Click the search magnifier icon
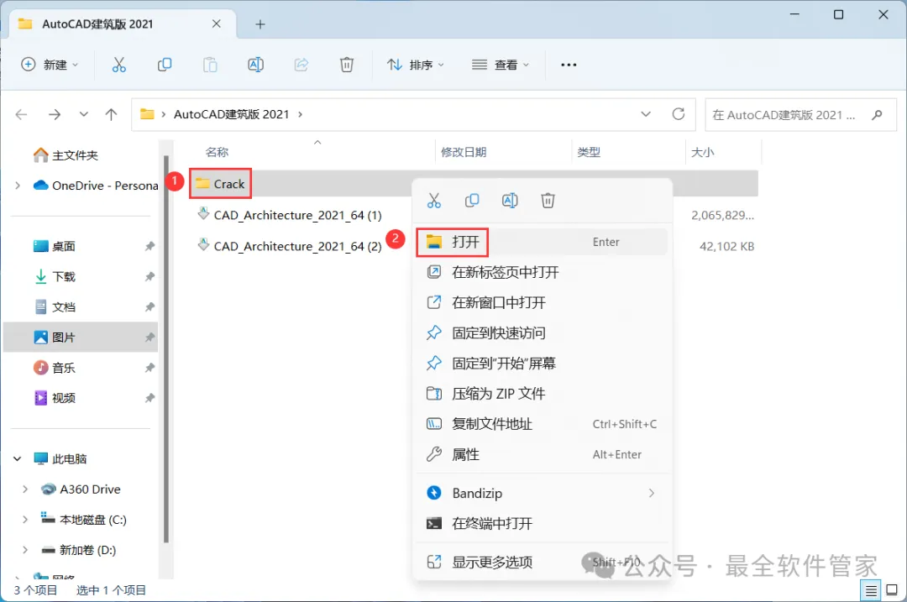The width and height of the screenshot is (907, 602). click(877, 114)
